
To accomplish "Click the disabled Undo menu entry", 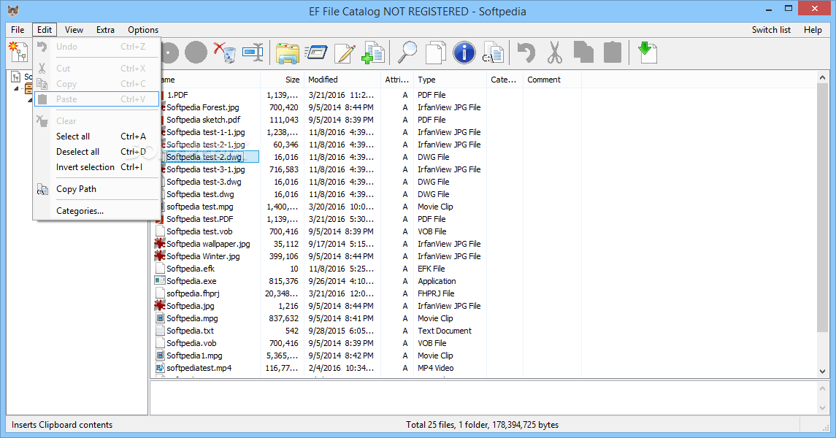I will click(x=96, y=47).
